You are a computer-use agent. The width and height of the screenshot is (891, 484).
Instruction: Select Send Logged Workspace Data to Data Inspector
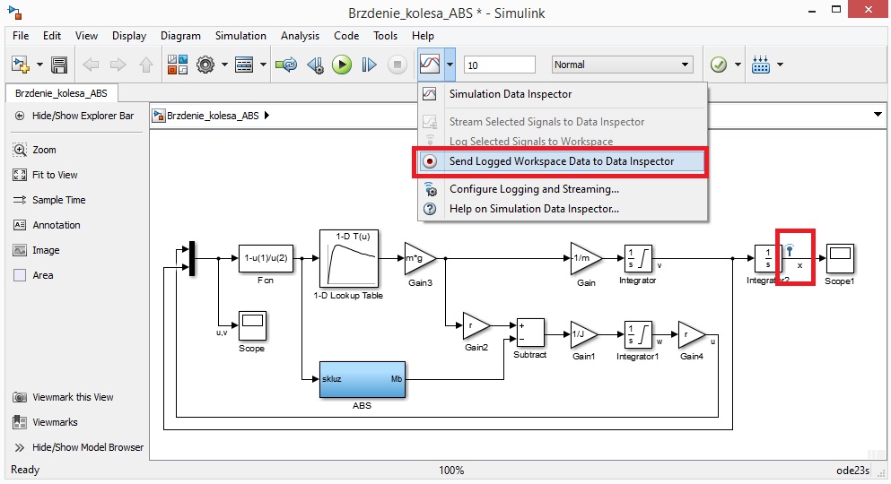563,161
